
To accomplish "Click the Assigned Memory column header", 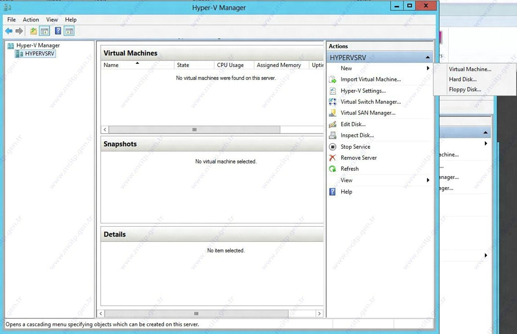I will (281, 65).
